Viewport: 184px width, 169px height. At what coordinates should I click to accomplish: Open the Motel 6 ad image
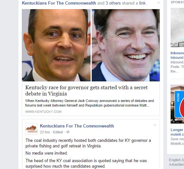tap(177, 104)
